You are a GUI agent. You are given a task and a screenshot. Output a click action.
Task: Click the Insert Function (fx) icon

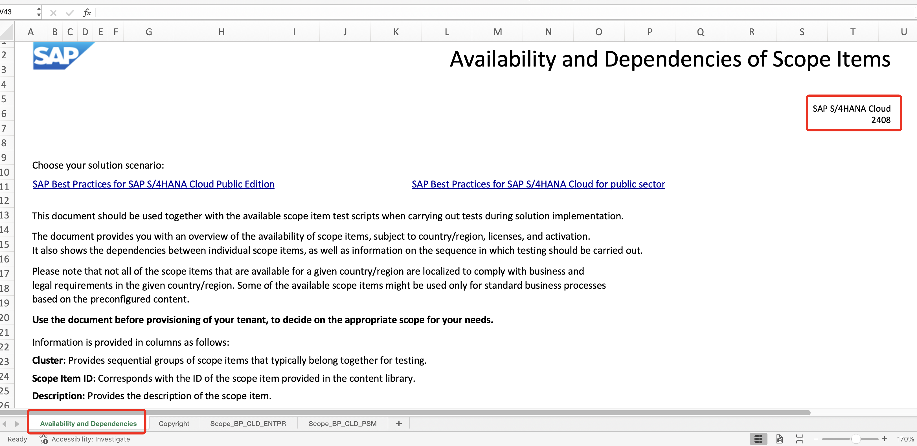tap(87, 12)
